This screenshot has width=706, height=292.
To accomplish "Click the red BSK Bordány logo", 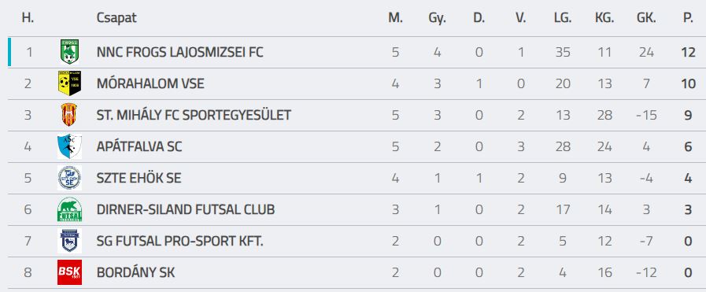I will pyautogui.click(x=69, y=272).
